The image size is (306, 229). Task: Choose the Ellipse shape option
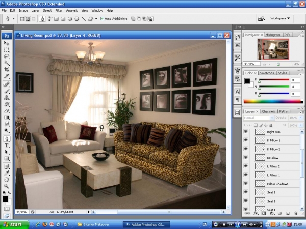coord(70,19)
